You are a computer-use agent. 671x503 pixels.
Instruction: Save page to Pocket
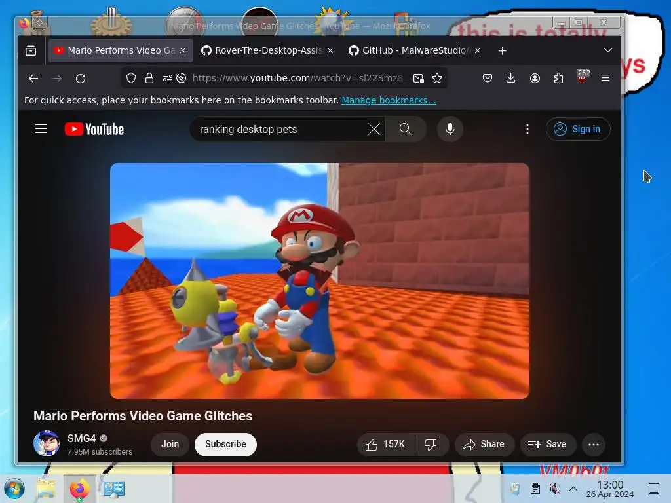click(x=487, y=78)
